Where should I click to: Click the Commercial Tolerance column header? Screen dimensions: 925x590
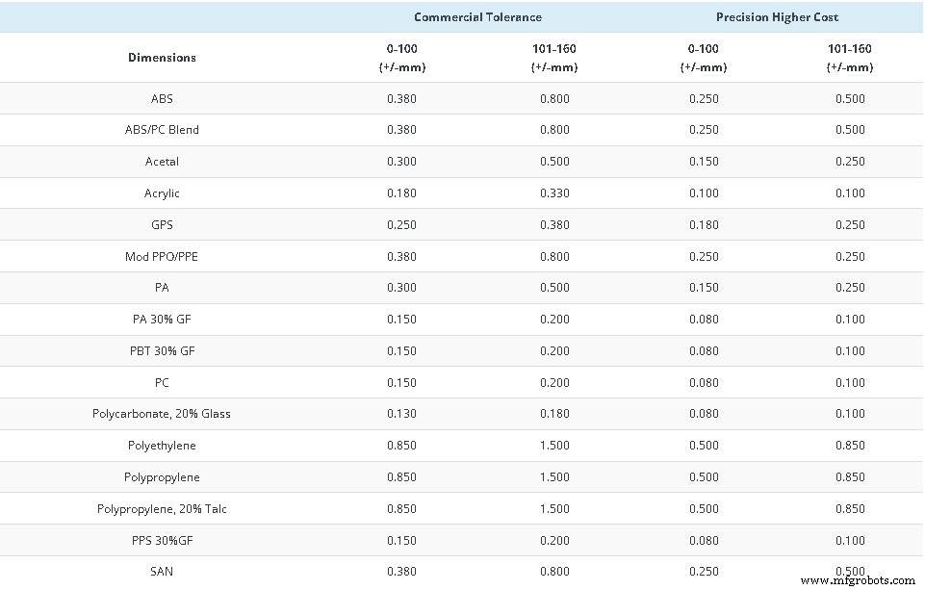(477, 17)
